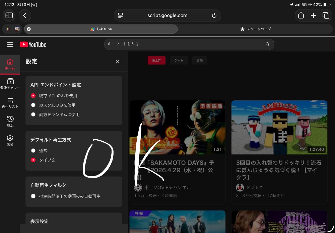Open 設定 gear icon in sidebar
Screen dimensions: 335x233
click(x=10, y=140)
